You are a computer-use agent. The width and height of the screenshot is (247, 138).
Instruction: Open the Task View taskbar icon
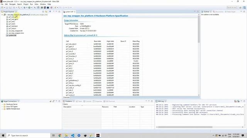click(x=54, y=135)
